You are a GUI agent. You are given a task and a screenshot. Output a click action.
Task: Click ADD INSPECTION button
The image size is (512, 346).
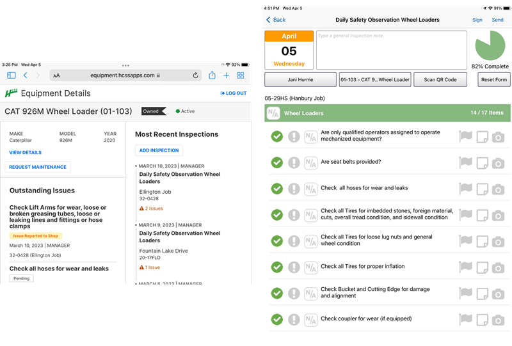(159, 150)
